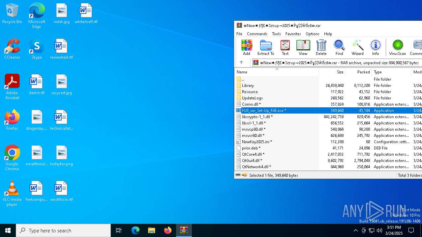Screen dimensions: 422x237
Task: Run the Test archive tool
Action: point(285,48)
